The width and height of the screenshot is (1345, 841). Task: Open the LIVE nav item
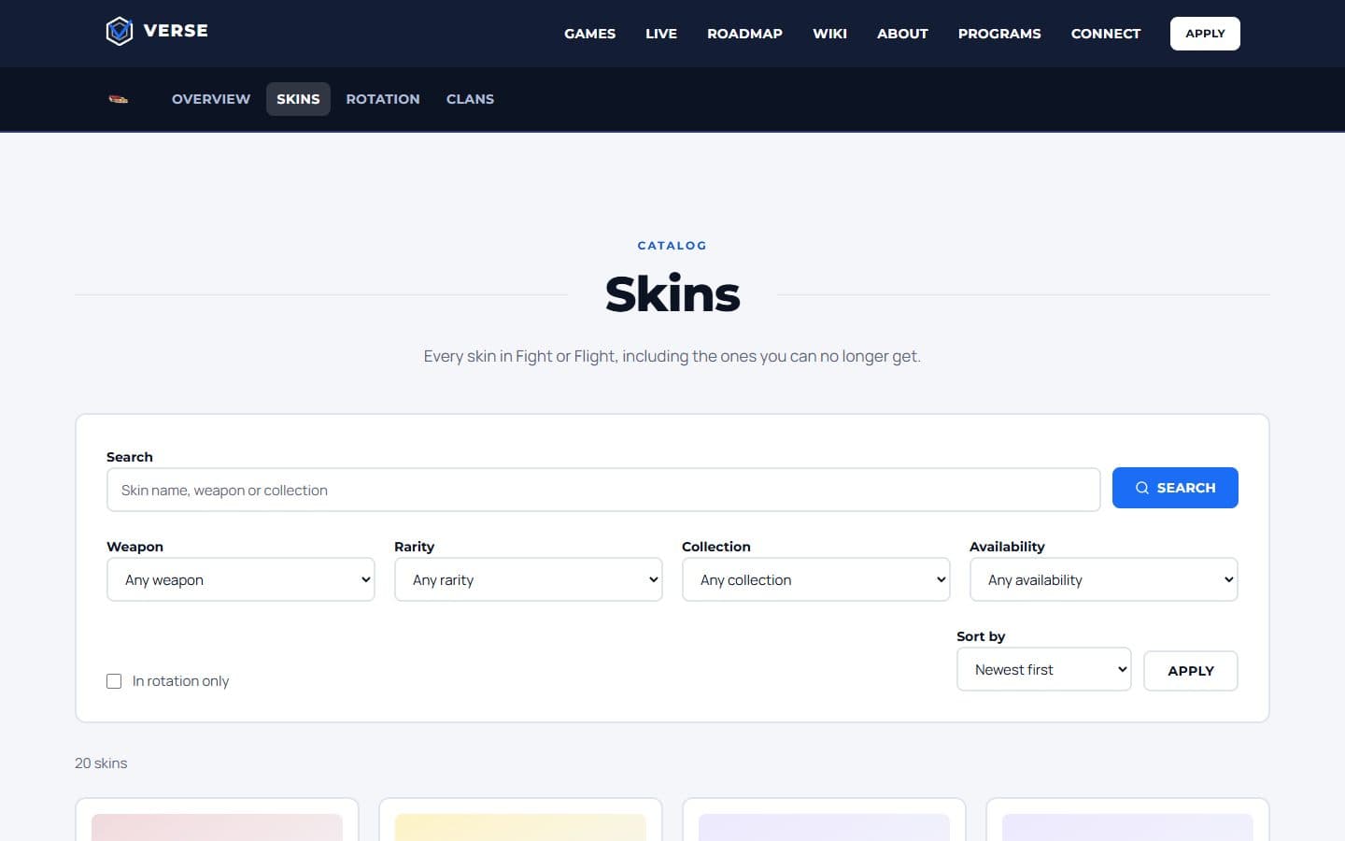pyautogui.click(x=661, y=34)
